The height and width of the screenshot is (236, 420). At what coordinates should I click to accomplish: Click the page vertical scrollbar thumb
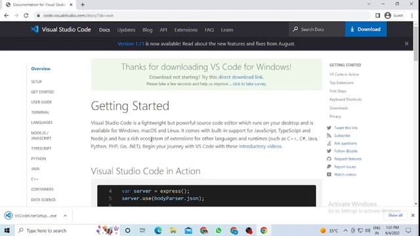click(415, 44)
